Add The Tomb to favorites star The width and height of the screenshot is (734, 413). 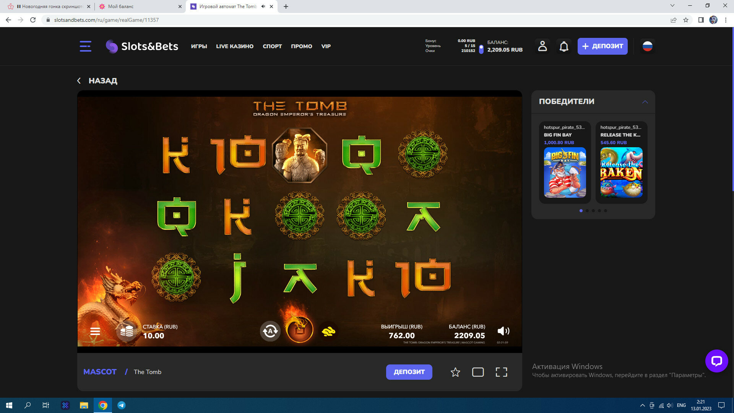point(455,372)
